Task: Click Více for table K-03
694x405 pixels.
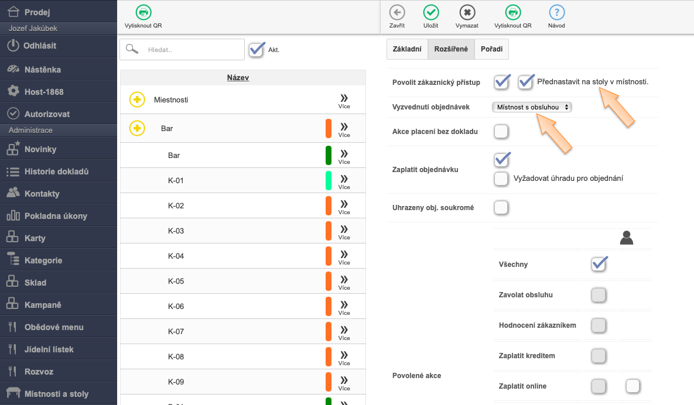Action: [x=344, y=232]
